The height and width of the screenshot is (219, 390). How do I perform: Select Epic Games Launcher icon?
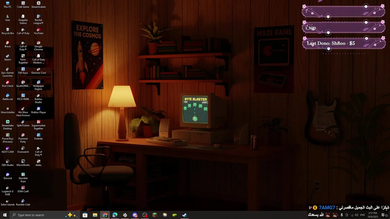pos(8,72)
